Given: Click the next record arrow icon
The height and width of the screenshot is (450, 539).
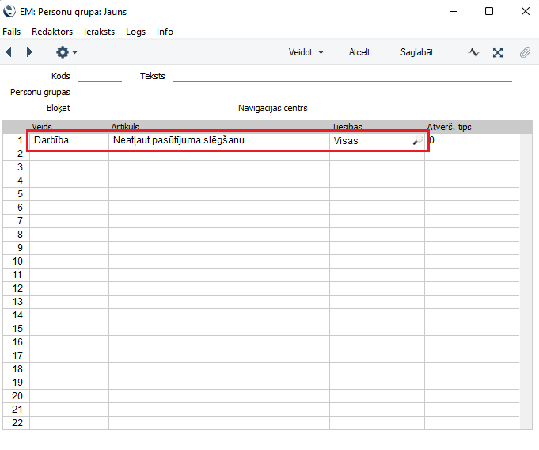Looking at the screenshot, I should [x=29, y=52].
